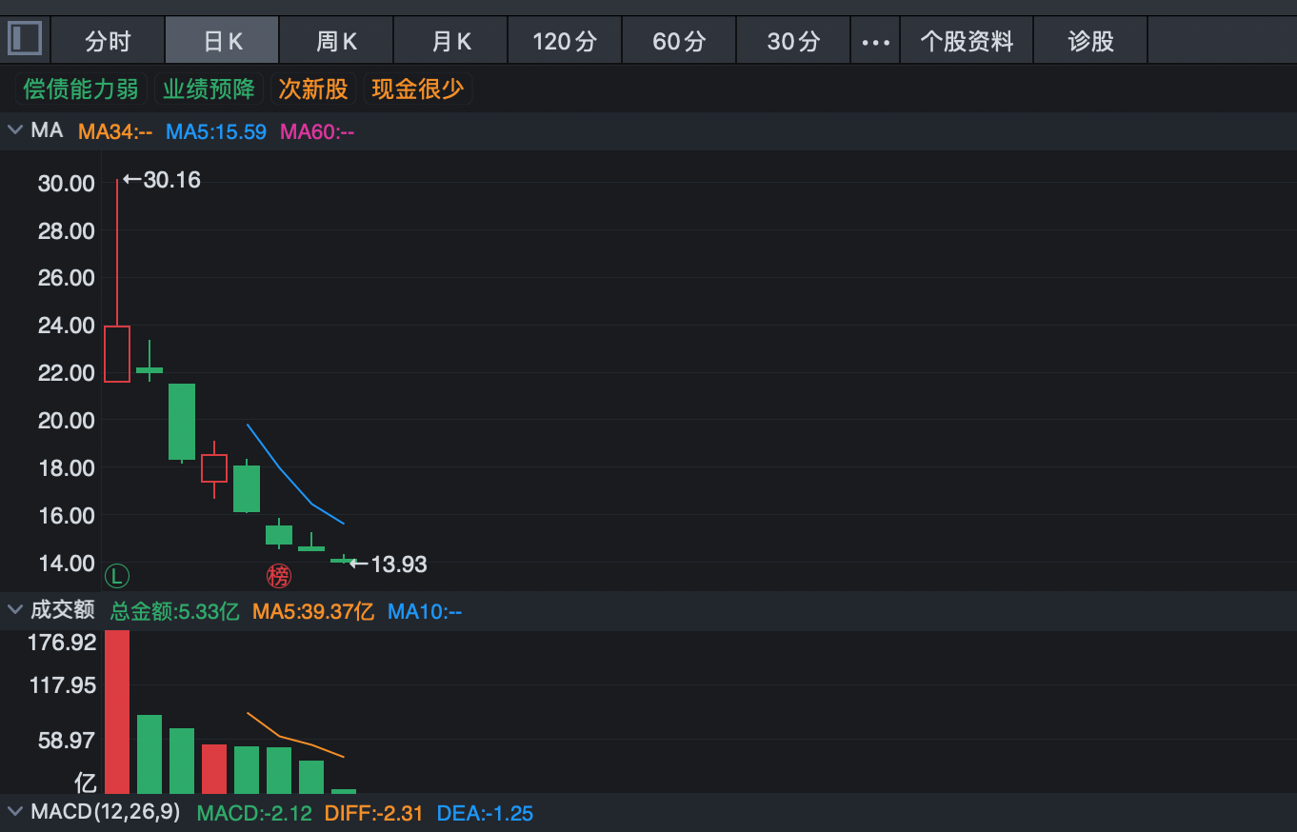Screen dimensions: 1297x832
Task: Click the 176.92 volume axis label
Action: (63, 643)
